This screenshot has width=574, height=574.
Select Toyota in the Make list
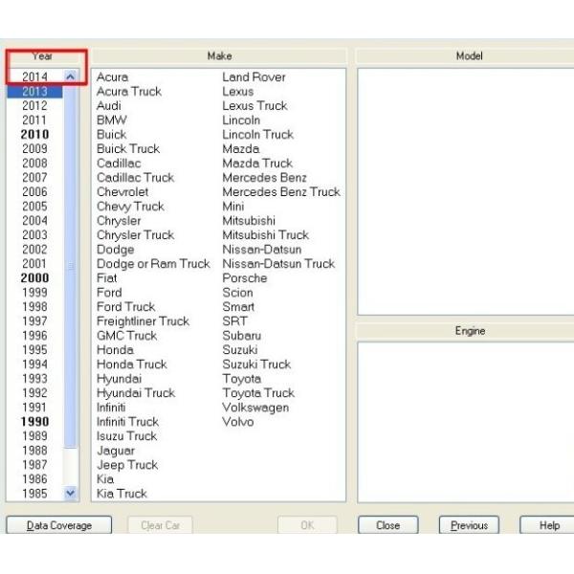click(241, 379)
